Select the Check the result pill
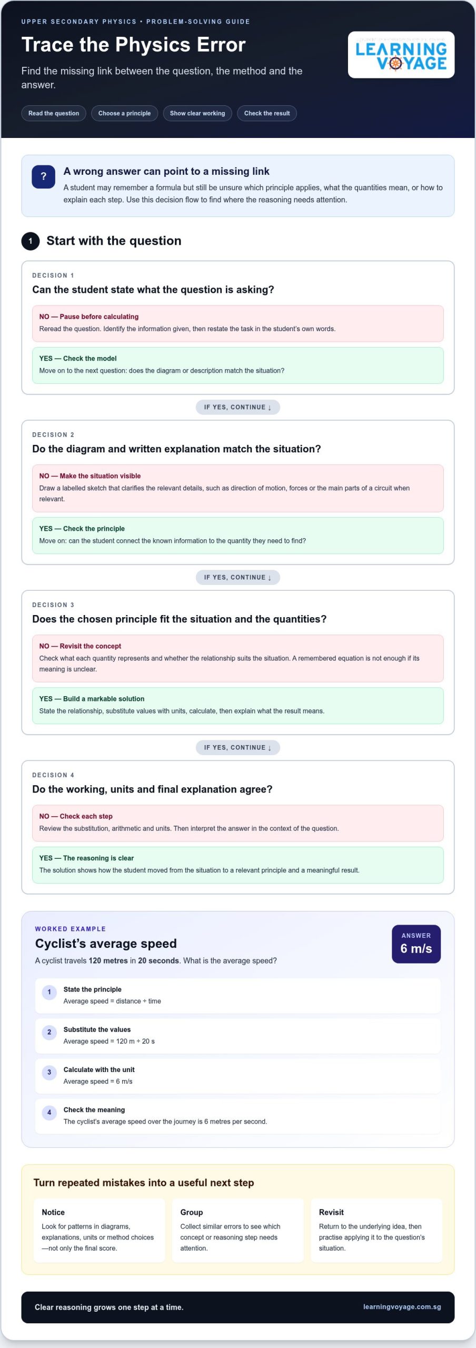This screenshot has width=476, height=1348. pos(267,113)
